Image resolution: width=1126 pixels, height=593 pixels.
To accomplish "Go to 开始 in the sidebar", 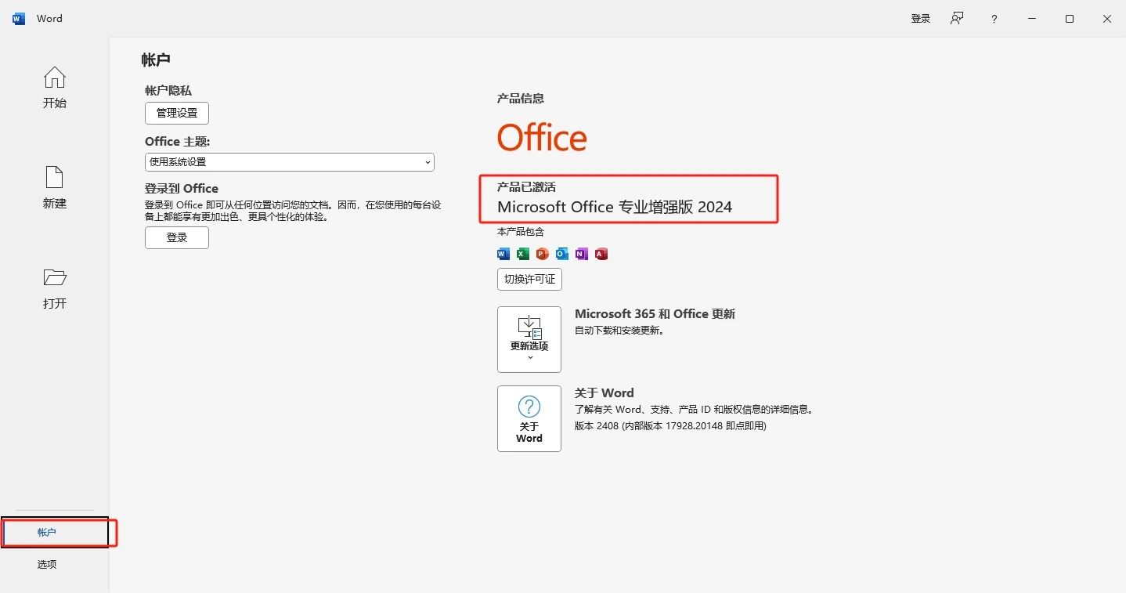I will click(x=55, y=88).
